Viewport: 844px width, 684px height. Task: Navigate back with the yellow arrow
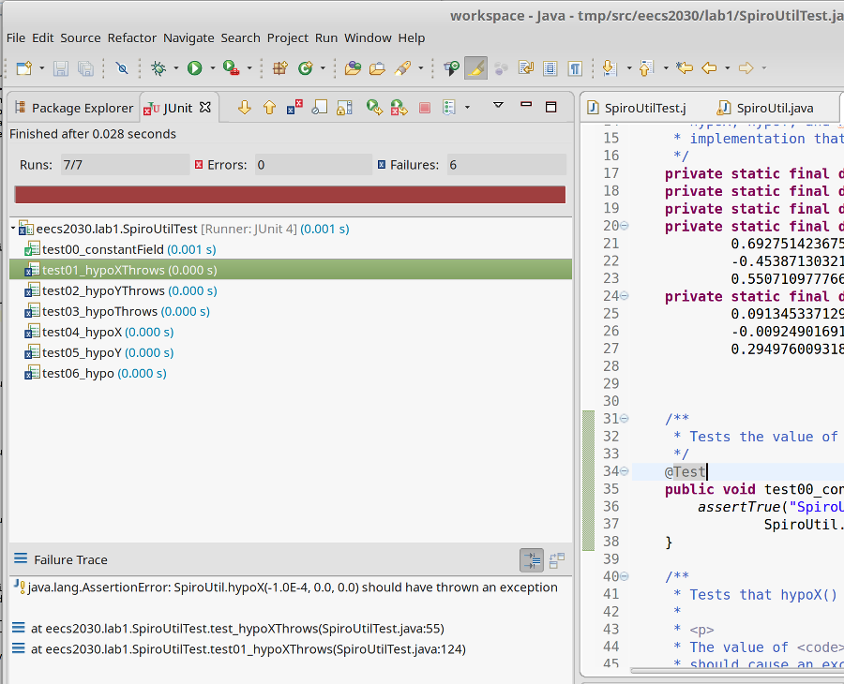click(x=710, y=68)
